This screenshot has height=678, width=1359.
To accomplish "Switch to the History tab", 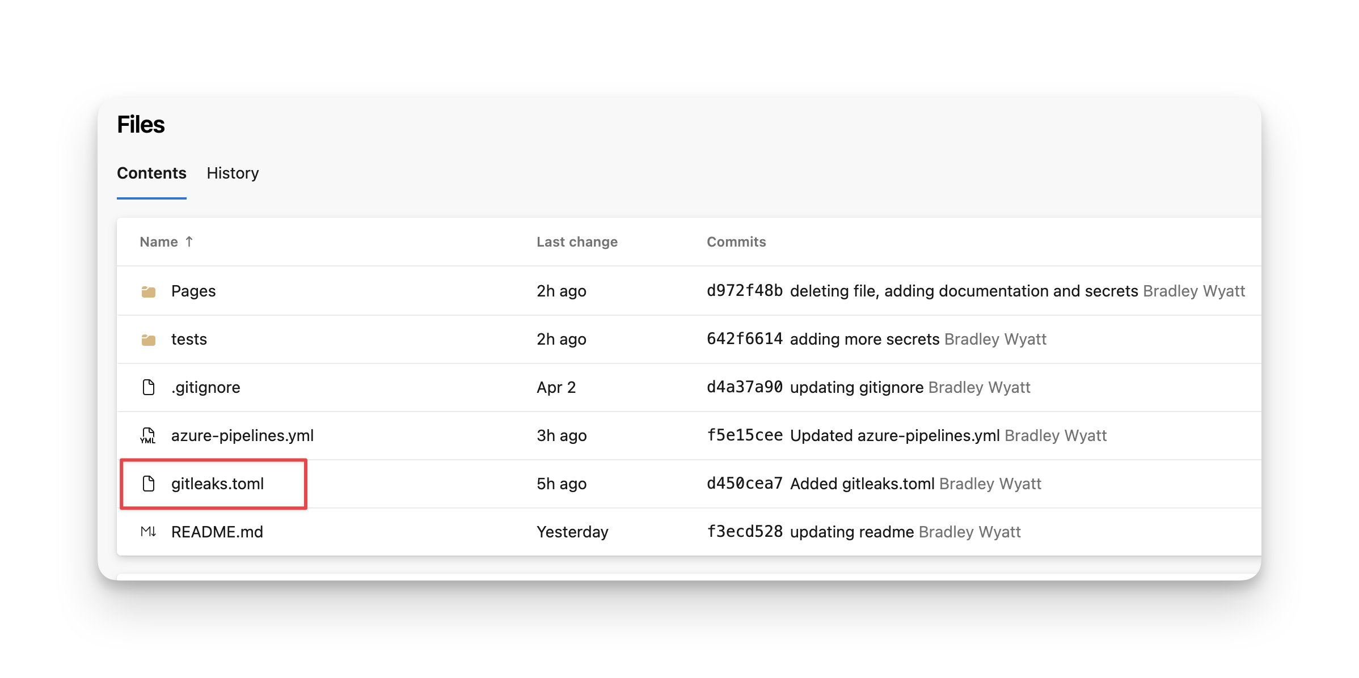I will click(x=233, y=173).
